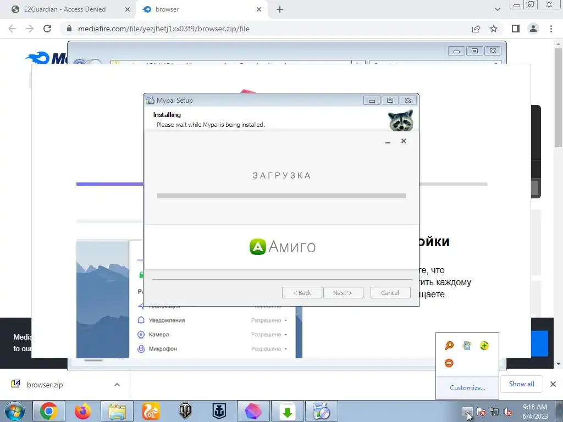Click the Mypal Setup installer taskbar icon
Image resolution: width=563 pixels, height=422 pixels.
[321, 411]
